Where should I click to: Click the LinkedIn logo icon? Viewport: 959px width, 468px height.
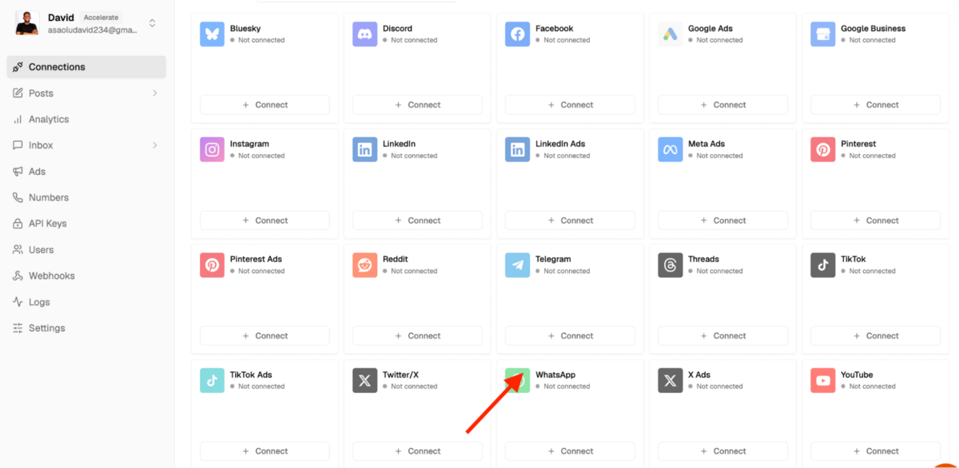(x=364, y=149)
